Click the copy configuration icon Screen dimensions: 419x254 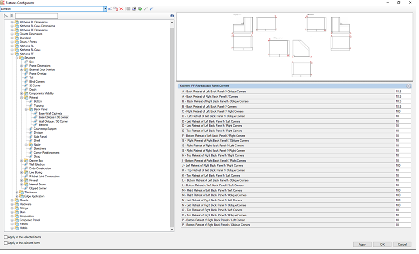click(115, 9)
